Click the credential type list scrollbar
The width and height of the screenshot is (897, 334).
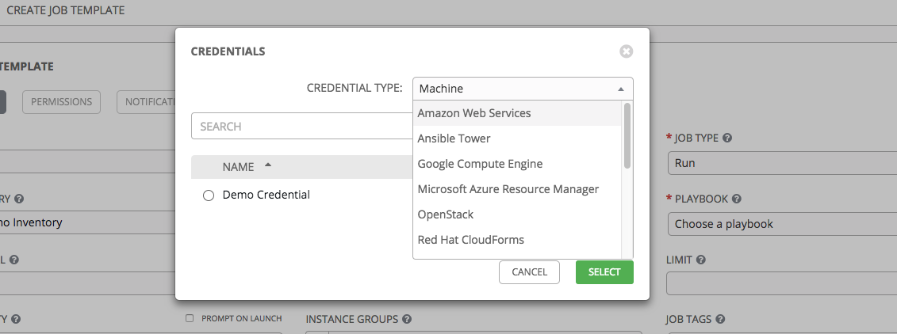[627, 135]
